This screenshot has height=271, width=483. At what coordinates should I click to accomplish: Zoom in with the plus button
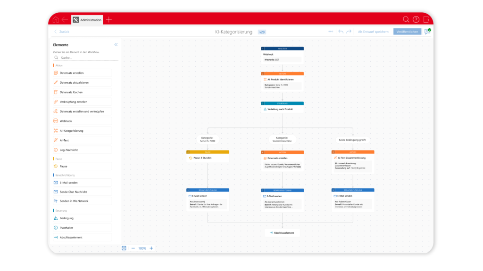[151, 248]
